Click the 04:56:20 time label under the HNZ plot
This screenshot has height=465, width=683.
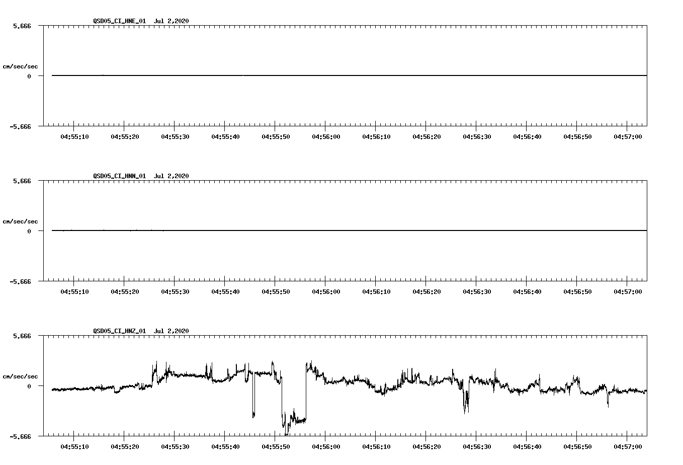click(426, 446)
